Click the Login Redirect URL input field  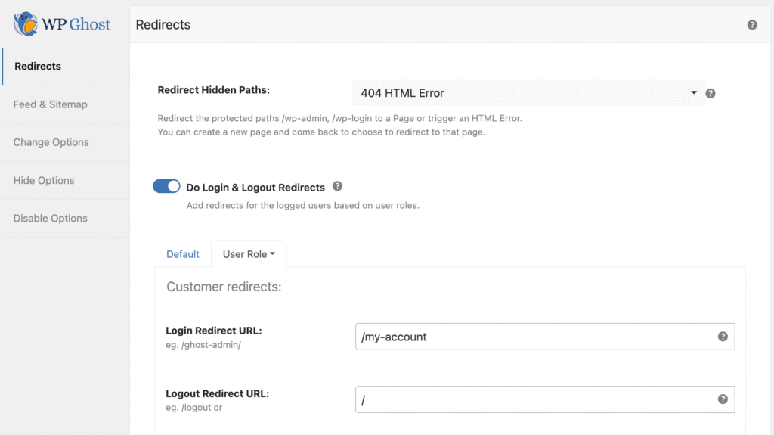tap(545, 337)
